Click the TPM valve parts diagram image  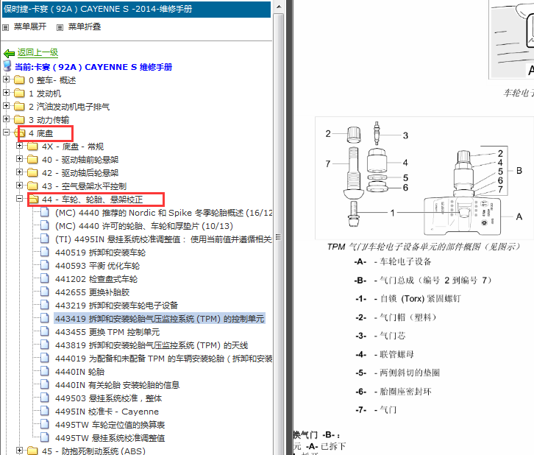[x=424, y=178]
